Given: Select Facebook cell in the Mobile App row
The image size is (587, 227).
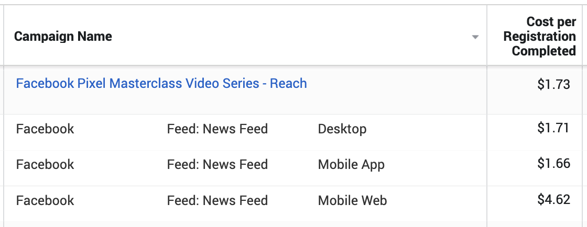Looking at the screenshot, I should click(x=45, y=164).
